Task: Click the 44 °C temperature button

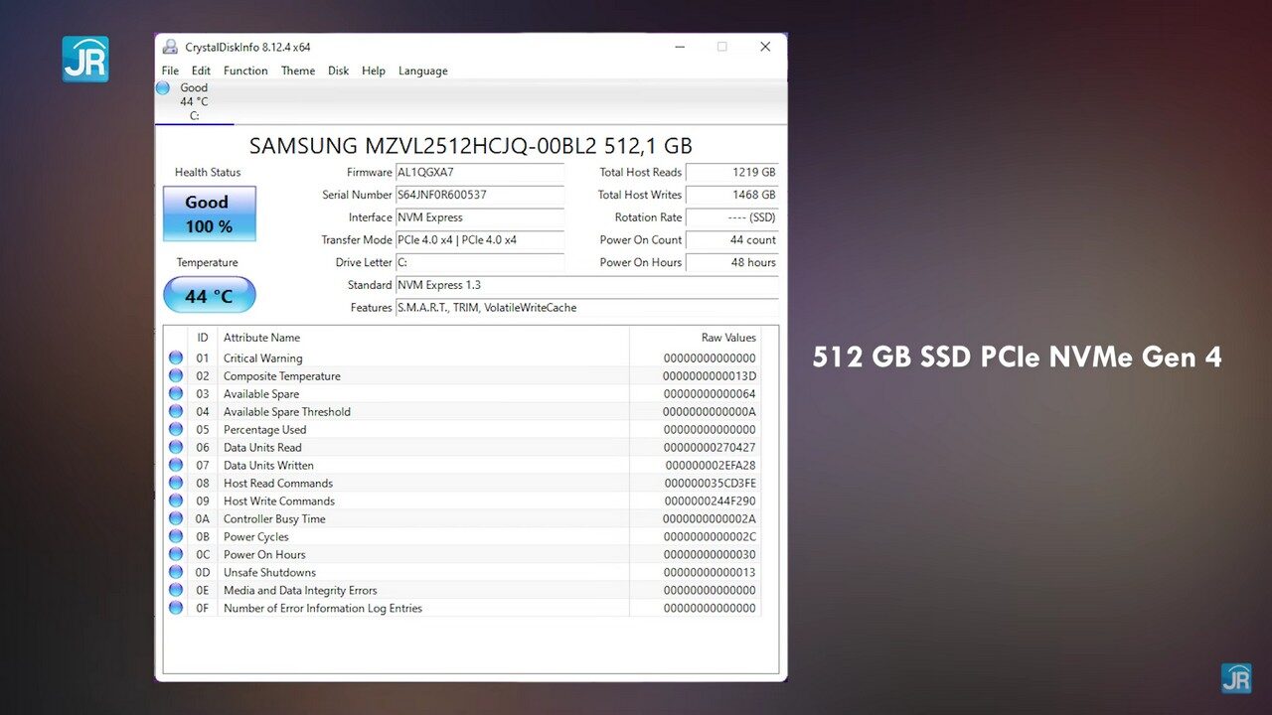Action: click(x=210, y=295)
